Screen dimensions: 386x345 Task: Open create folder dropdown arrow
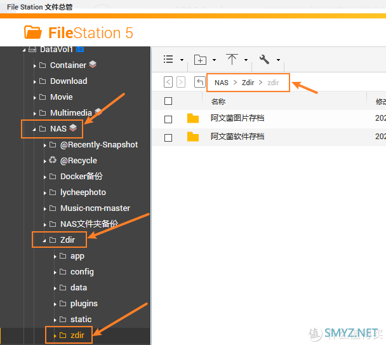coord(214,60)
